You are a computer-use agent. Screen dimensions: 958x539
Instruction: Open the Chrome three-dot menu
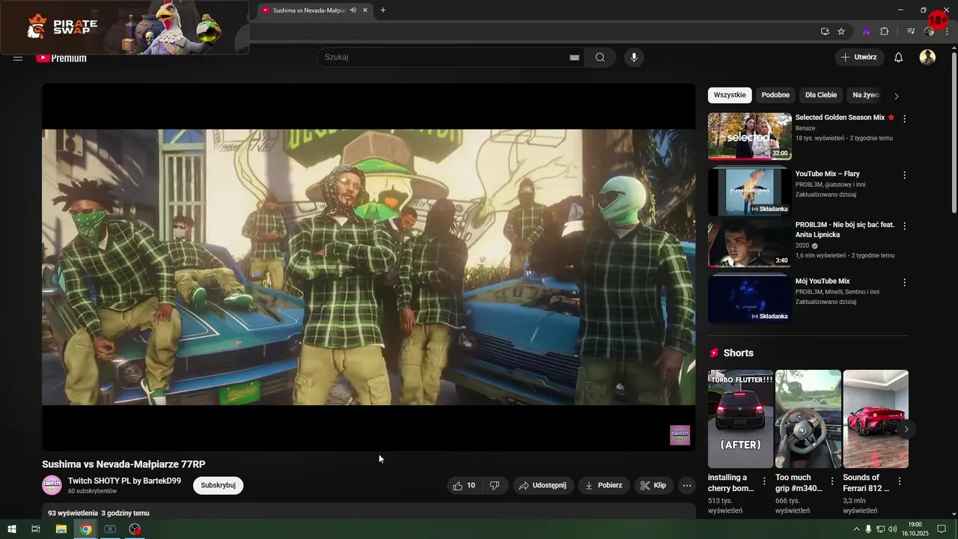[x=945, y=31]
